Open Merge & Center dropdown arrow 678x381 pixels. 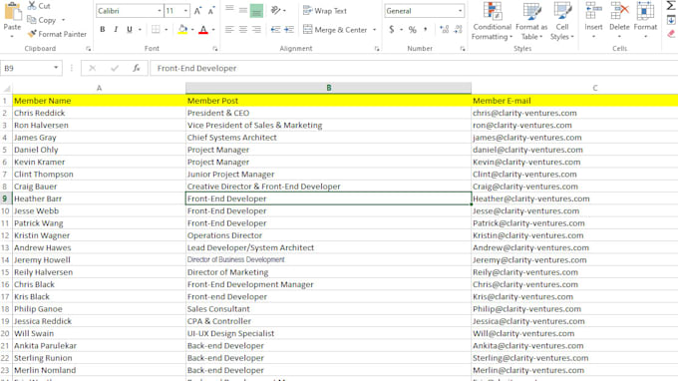(x=375, y=29)
